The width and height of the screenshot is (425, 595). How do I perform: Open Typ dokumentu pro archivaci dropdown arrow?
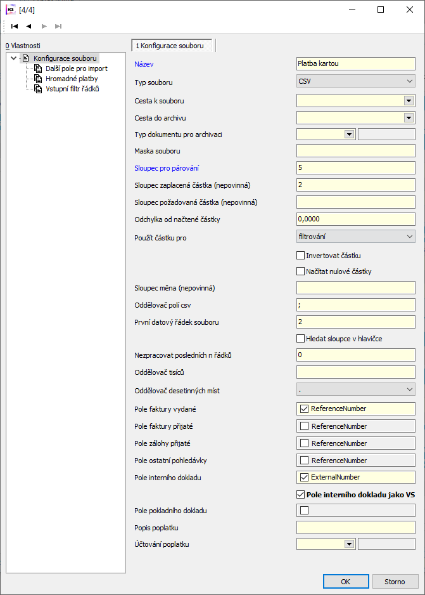coord(349,134)
